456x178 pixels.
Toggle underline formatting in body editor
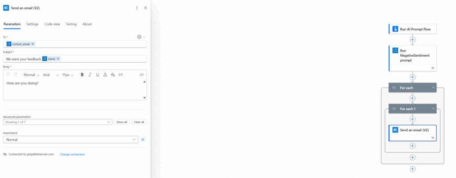[98, 75]
